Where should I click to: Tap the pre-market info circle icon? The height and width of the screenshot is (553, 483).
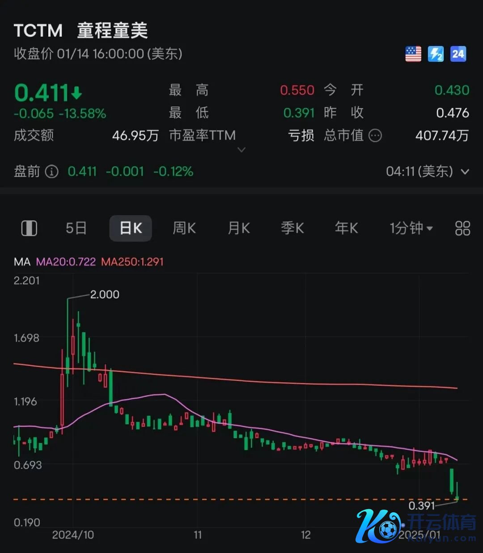coord(52,171)
